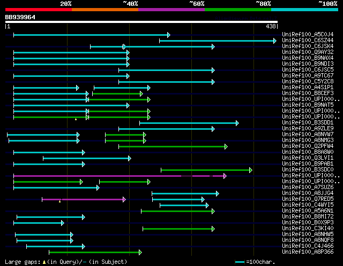This screenshot has height=266, width=343.
Task: Click the yellow gap icon in Large gaps legend
Action: click(44, 262)
